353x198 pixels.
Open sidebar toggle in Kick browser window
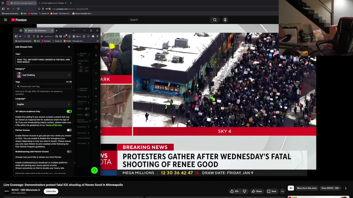16,36
